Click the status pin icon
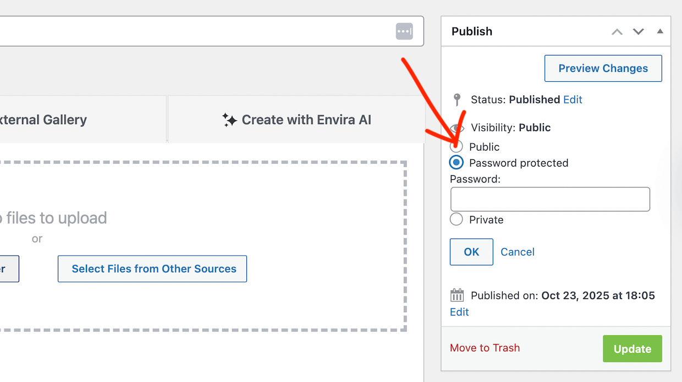Viewport: 682px width, 382px height. (457, 99)
